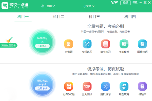Open 章节练习 chapter practice
This screenshot has height=101, width=152.
[105, 44]
